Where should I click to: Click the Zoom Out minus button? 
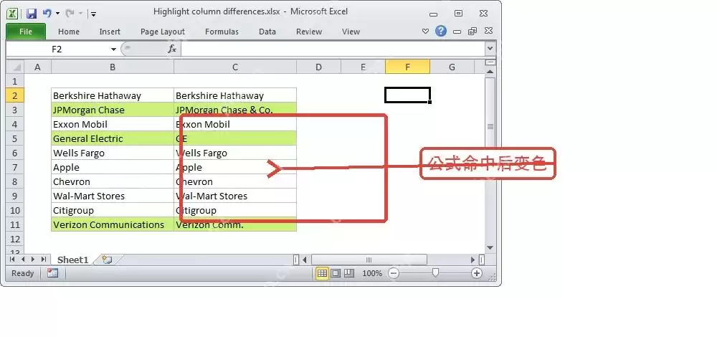(x=393, y=273)
